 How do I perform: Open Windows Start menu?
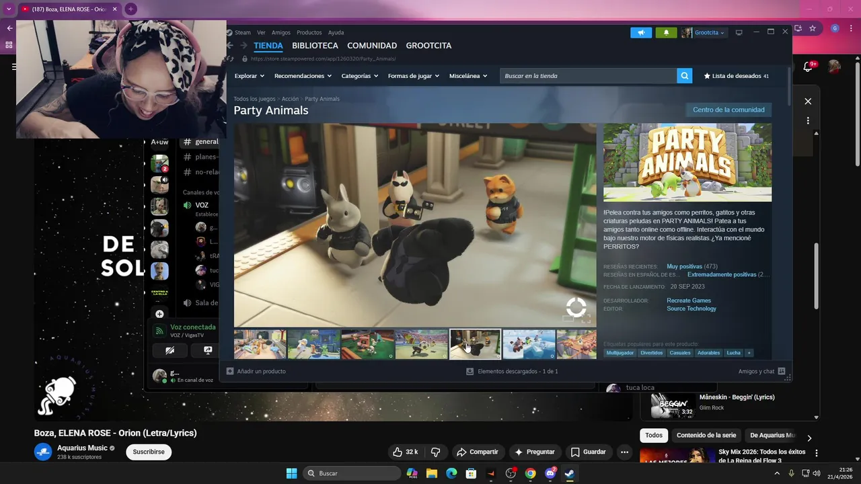(x=291, y=473)
